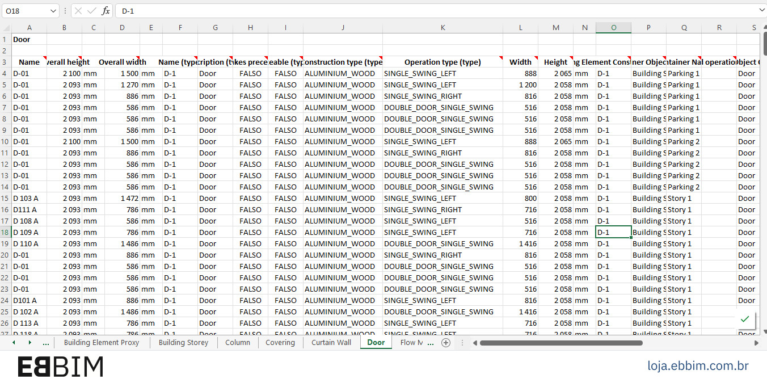Click DOUBLE_DOOR_SINGLE_SWING in row 25

[x=442, y=312]
